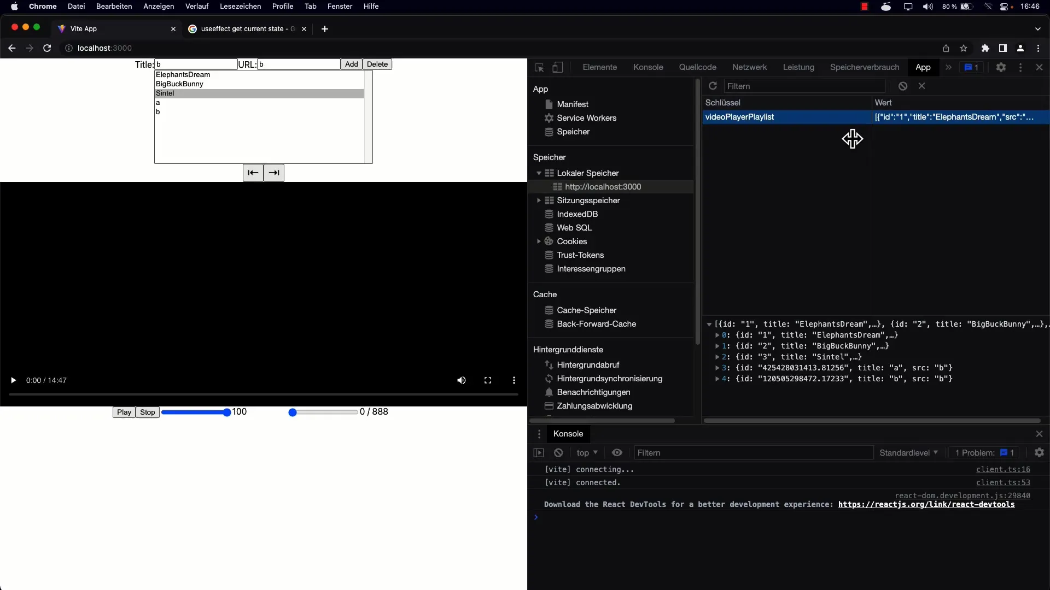Focus the Title input field
Image resolution: width=1050 pixels, height=590 pixels.
coord(196,64)
